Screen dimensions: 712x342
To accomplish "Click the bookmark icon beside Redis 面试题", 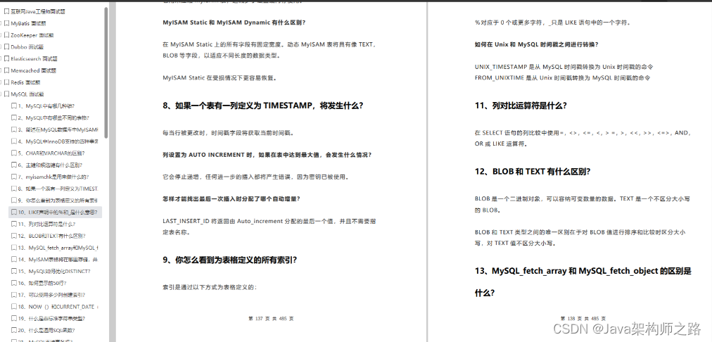I will click(6, 82).
